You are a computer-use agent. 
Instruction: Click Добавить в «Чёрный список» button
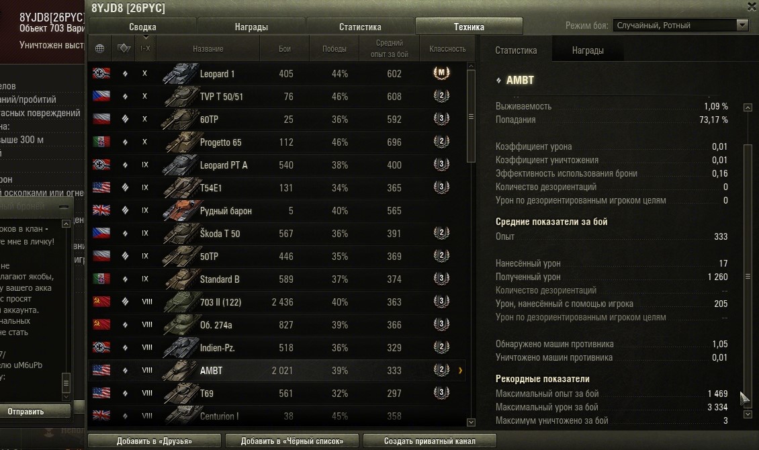pos(292,441)
